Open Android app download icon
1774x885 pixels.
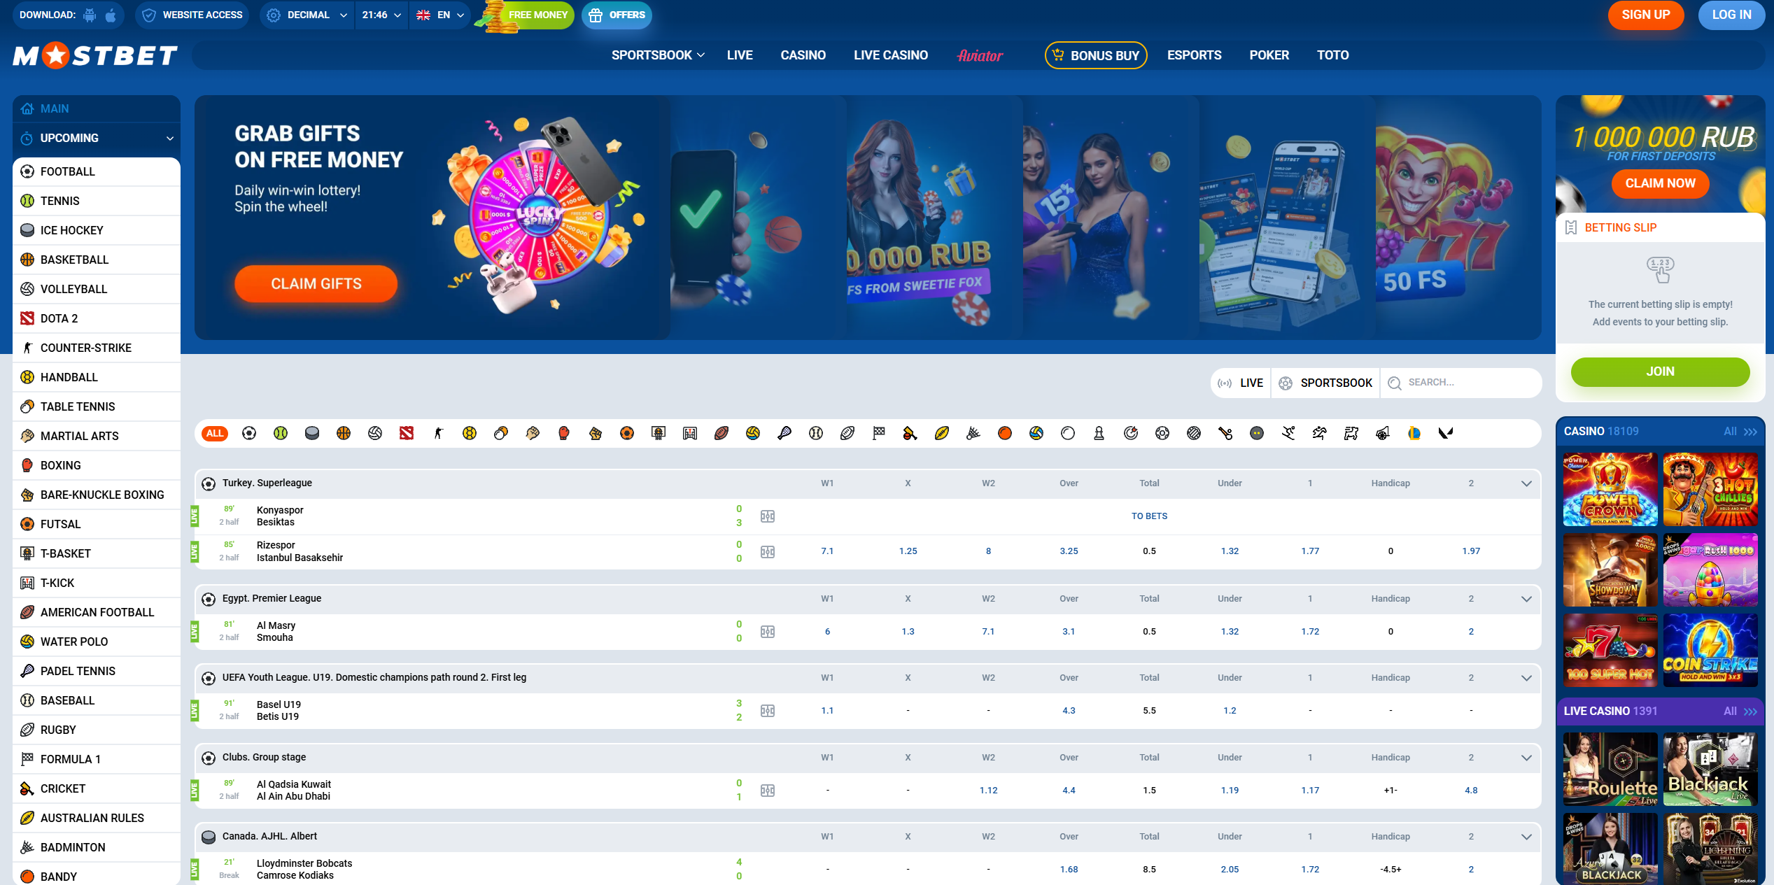[x=90, y=15]
